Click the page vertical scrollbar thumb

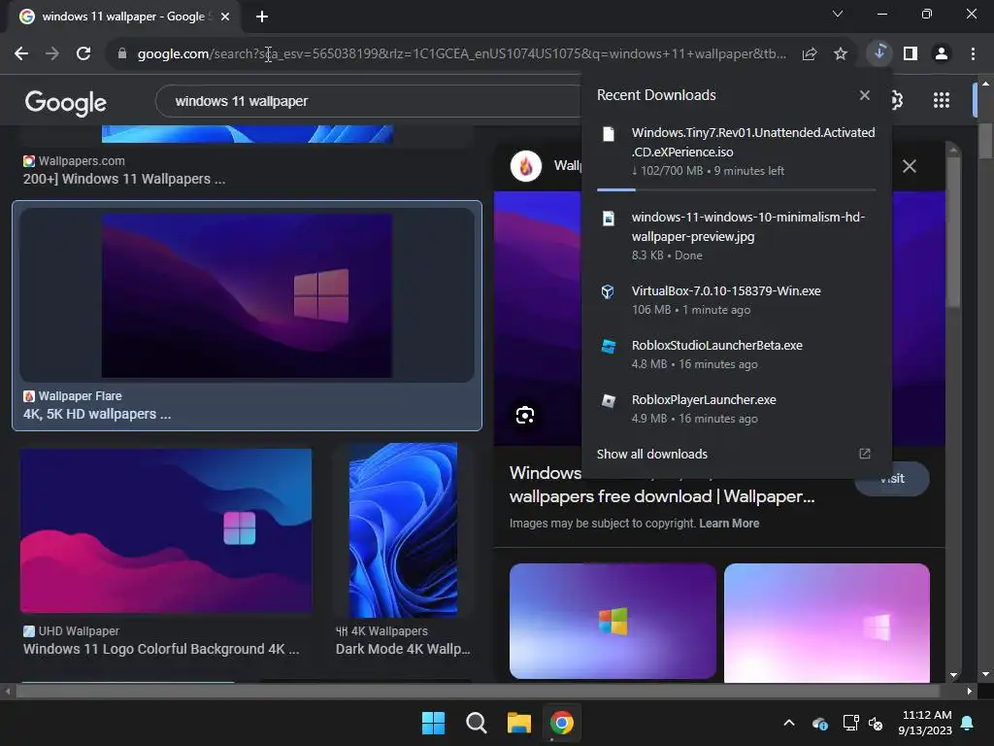tap(985, 141)
